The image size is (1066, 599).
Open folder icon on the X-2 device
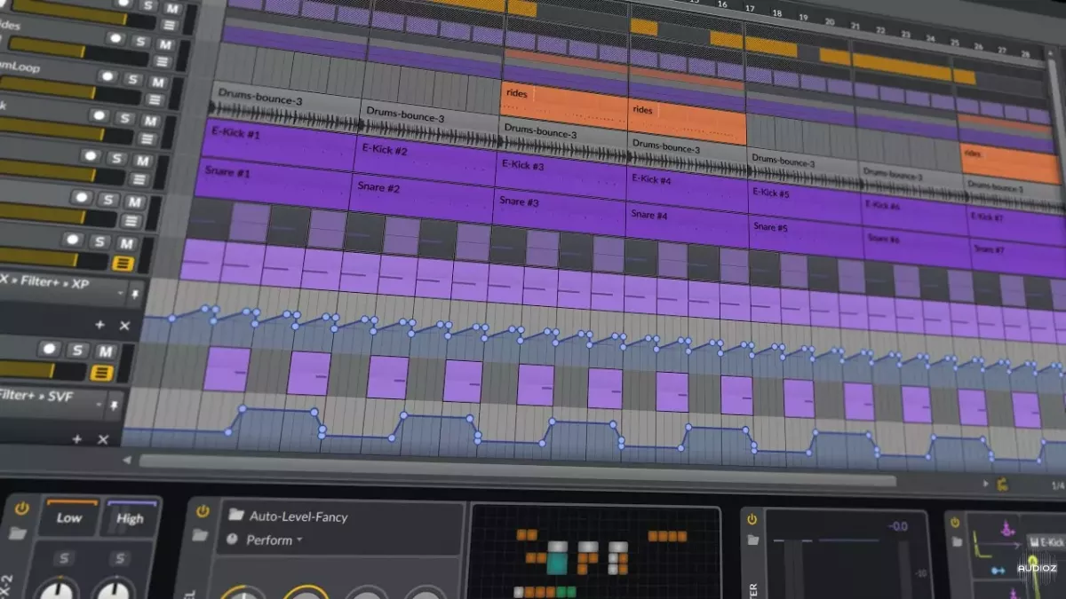(20, 532)
